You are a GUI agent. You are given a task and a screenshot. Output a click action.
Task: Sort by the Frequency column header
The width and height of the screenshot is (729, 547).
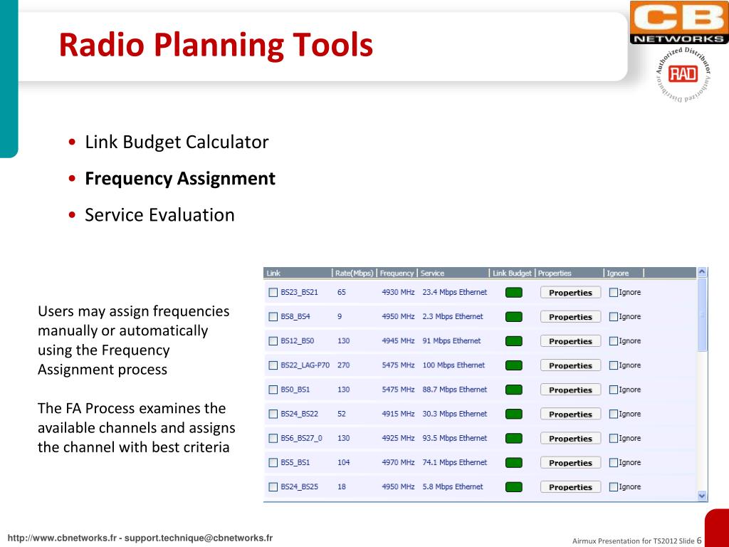click(397, 273)
